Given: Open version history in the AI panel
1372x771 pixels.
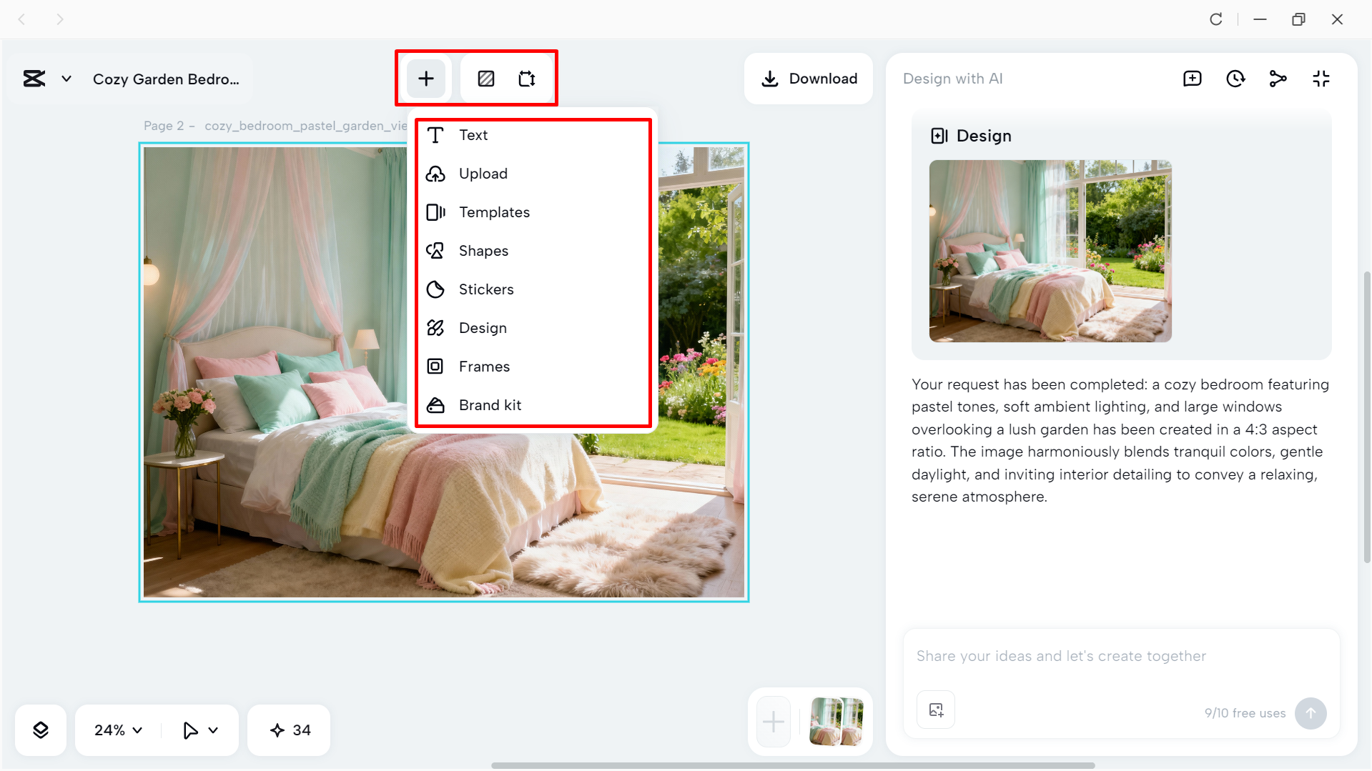Looking at the screenshot, I should (1235, 79).
